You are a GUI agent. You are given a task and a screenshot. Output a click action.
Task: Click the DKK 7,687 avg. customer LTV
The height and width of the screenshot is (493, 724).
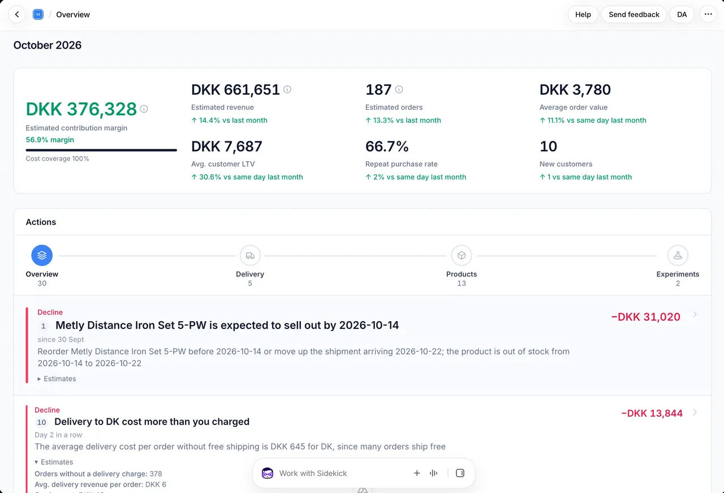tap(227, 146)
